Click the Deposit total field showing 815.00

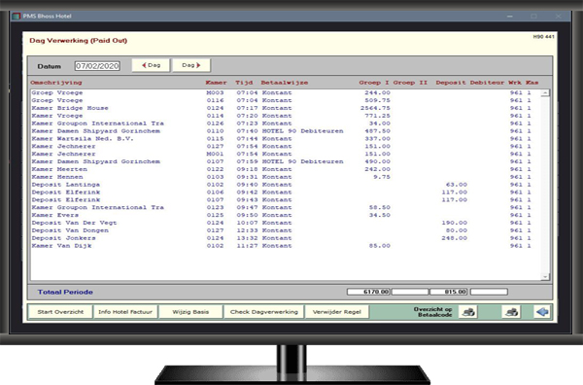(449, 292)
